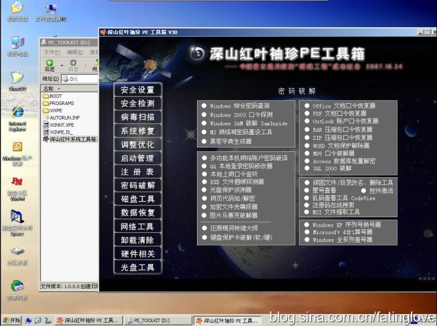437x326 pixels.
Task: Open the PM partition manager desktop icon
Action: 17,189
